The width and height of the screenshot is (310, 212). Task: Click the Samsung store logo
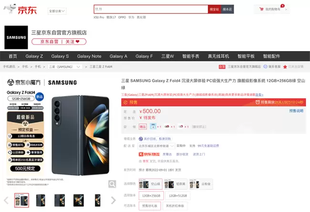point(16,37)
